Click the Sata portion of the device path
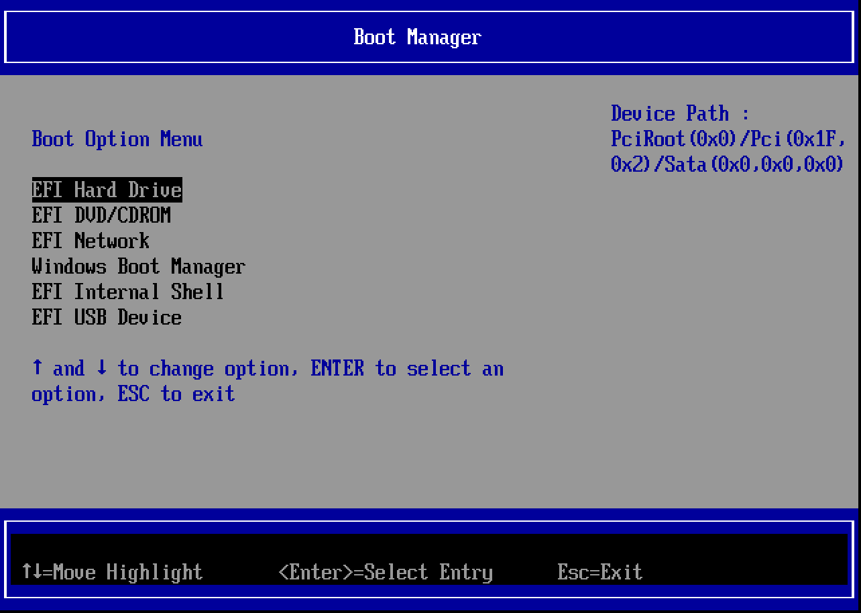The height and width of the screenshot is (613, 861). coord(684,164)
